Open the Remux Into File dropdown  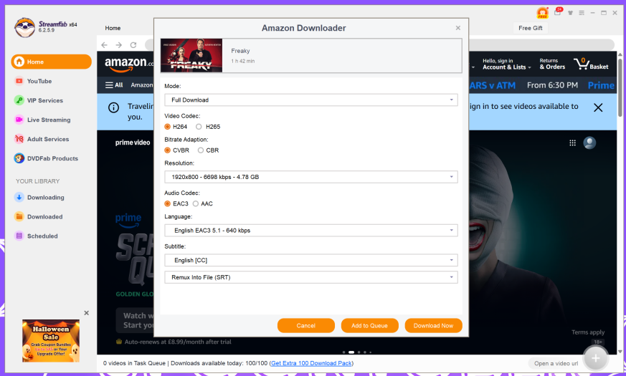pyautogui.click(x=311, y=277)
